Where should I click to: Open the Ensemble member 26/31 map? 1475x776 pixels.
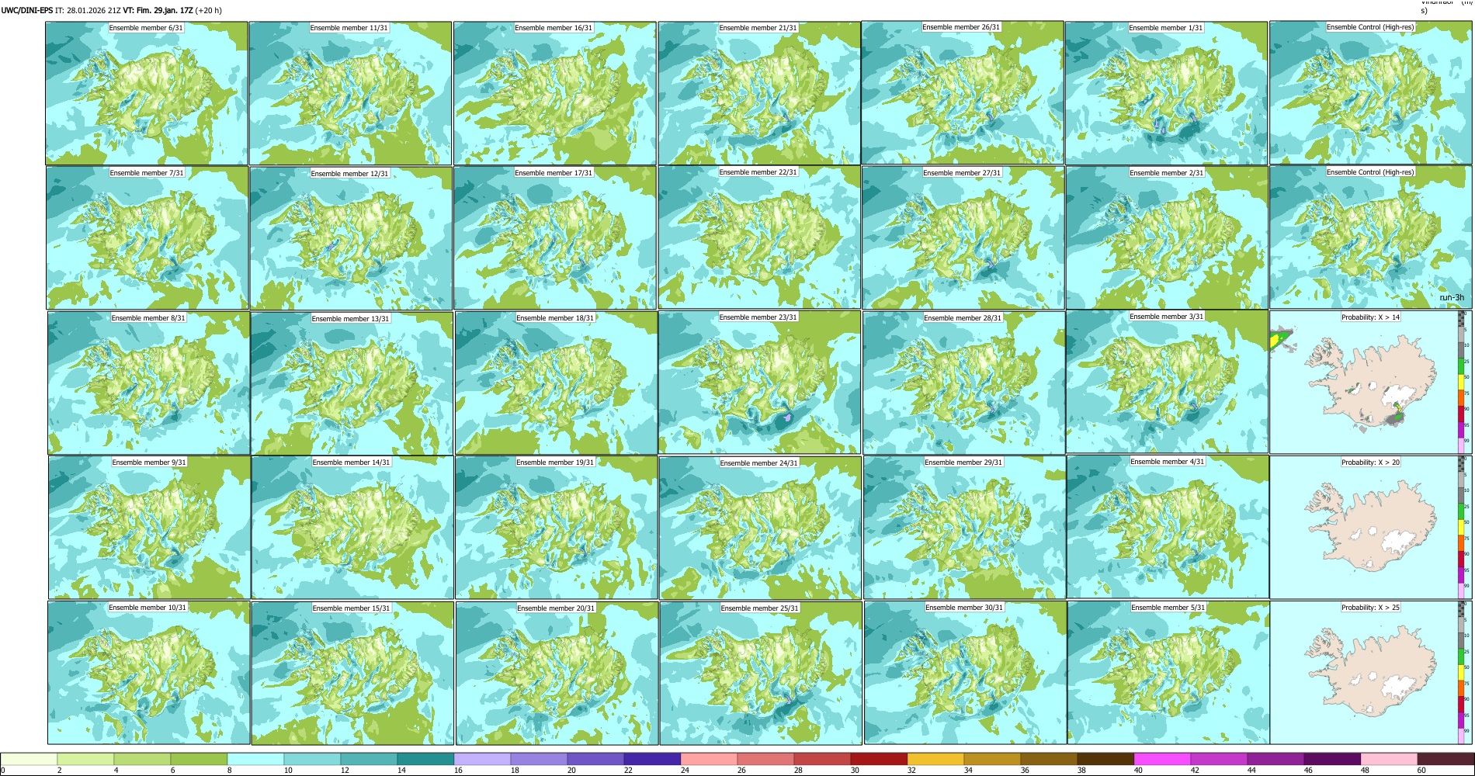click(962, 92)
